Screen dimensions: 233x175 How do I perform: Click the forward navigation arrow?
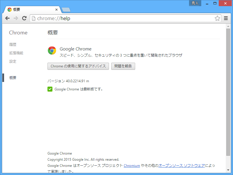click(x=16, y=18)
